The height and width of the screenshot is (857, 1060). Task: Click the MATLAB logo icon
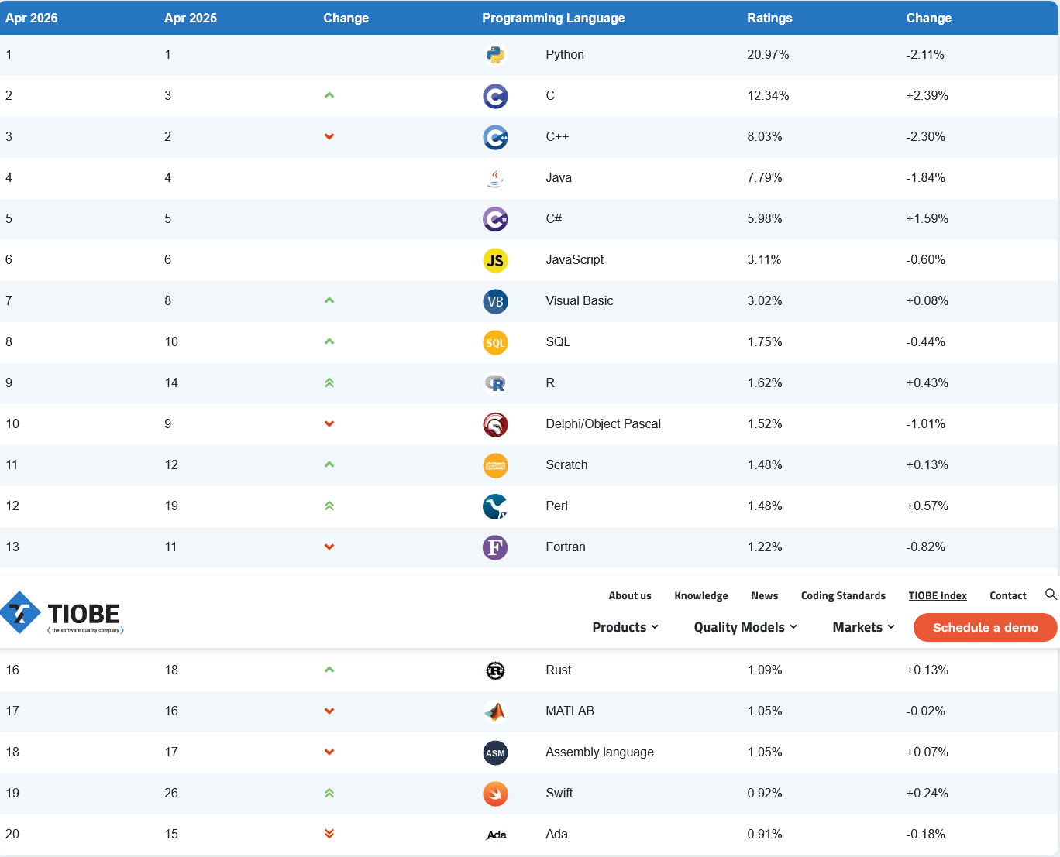(x=495, y=711)
